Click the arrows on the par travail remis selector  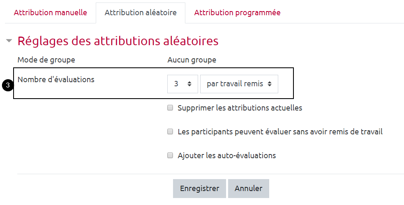[270, 84]
